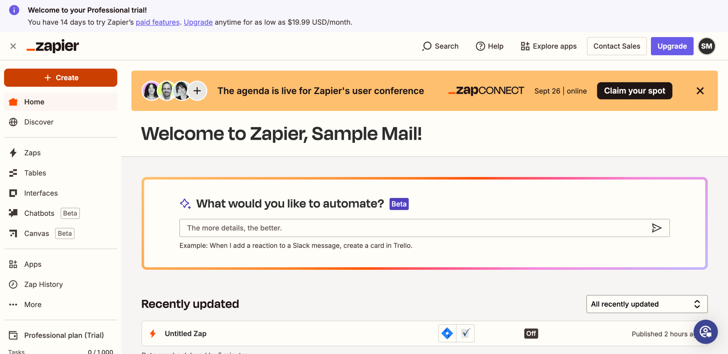Click the info icon in trial banner
728x354 pixels.
(14, 10)
